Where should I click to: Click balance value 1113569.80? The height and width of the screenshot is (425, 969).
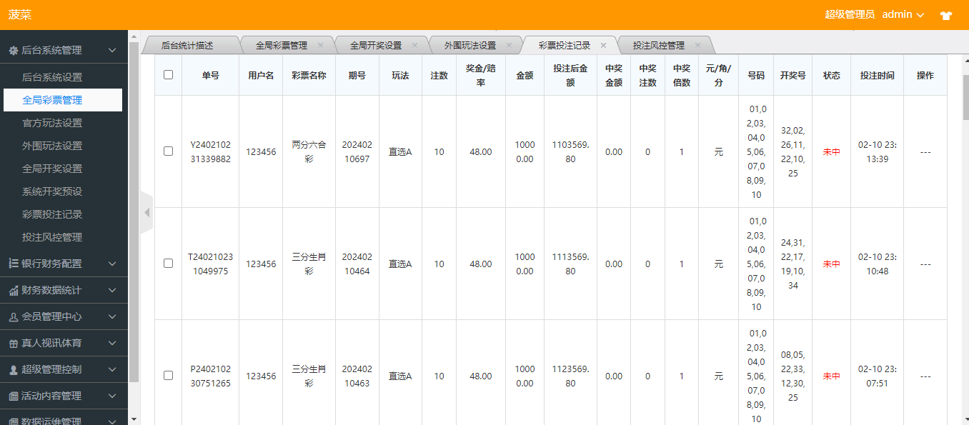570,264
